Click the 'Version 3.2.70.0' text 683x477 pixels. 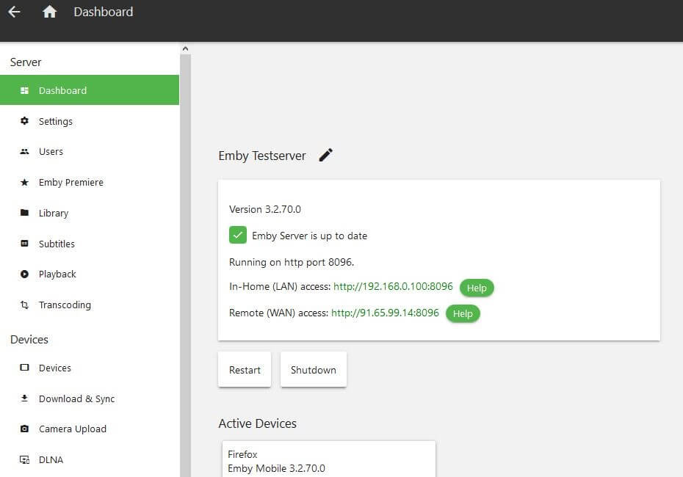[x=265, y=209]
